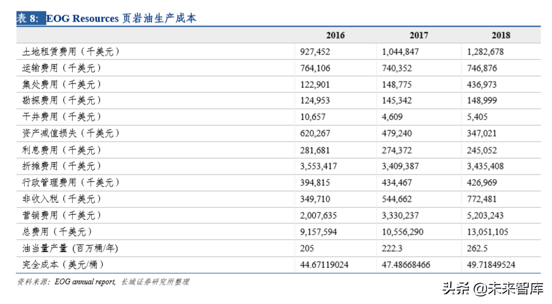552x304 pixels.
Task: Select the value 5,405
Action: (x=477, y=117)
